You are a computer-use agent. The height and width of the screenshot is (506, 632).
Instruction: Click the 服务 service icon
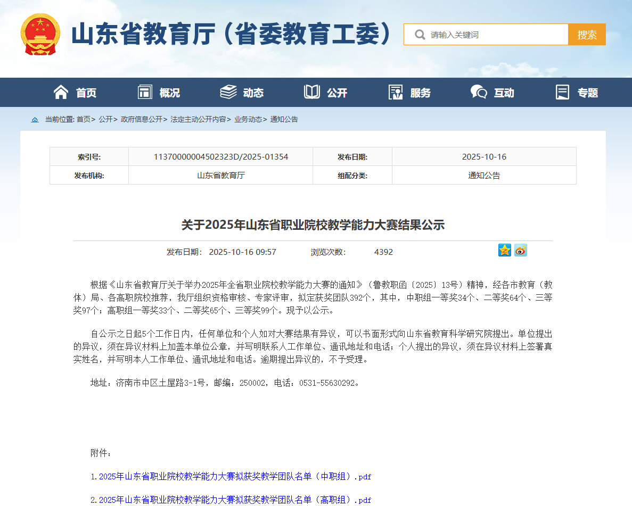pyautogui.click(x=396, y=92)
